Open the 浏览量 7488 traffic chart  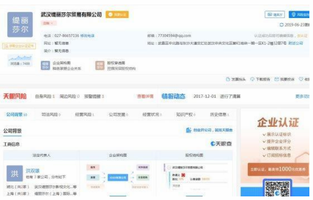[x=20, y=60]
